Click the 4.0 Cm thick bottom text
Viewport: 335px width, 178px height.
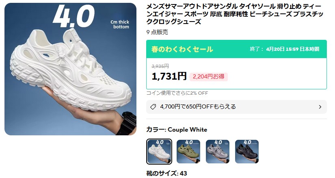[x=91, y=17]
